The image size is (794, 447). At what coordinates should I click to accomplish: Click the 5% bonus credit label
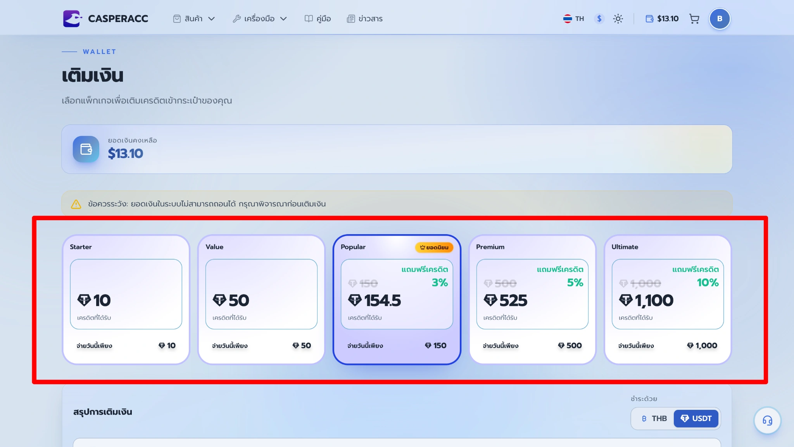(575, 283)
